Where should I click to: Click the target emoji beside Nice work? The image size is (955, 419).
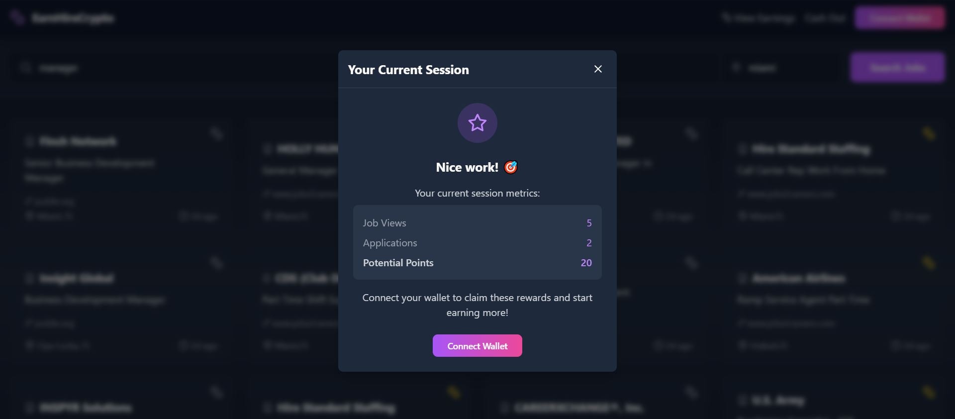click(511, 167)
